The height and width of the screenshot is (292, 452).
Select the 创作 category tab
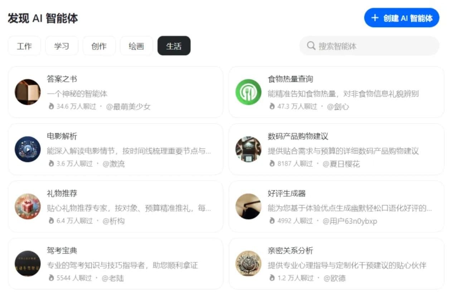99,46
